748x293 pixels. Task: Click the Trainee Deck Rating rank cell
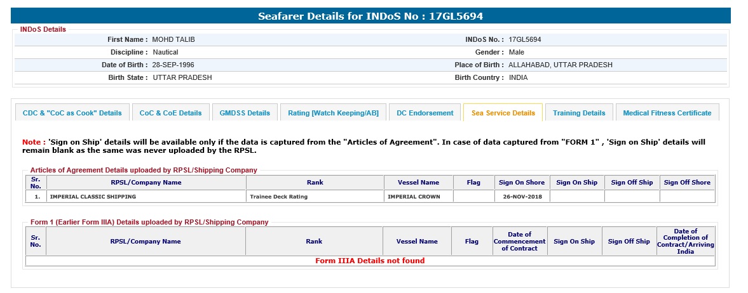(x=278, y=197)
